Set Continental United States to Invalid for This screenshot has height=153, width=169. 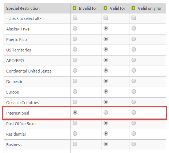pos(75,70)
